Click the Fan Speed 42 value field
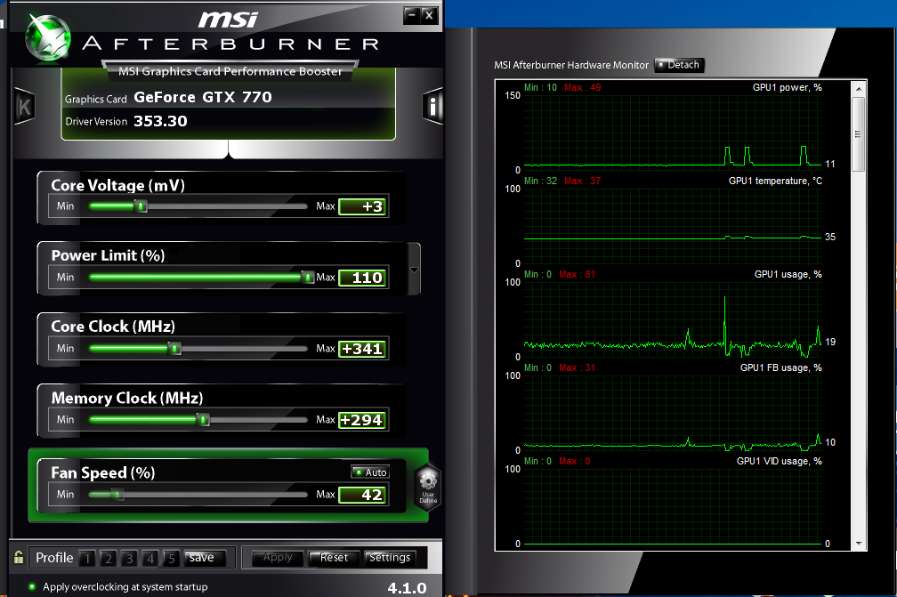The width and height of the screenshot is (897, 597). click(x=363, y=495)
